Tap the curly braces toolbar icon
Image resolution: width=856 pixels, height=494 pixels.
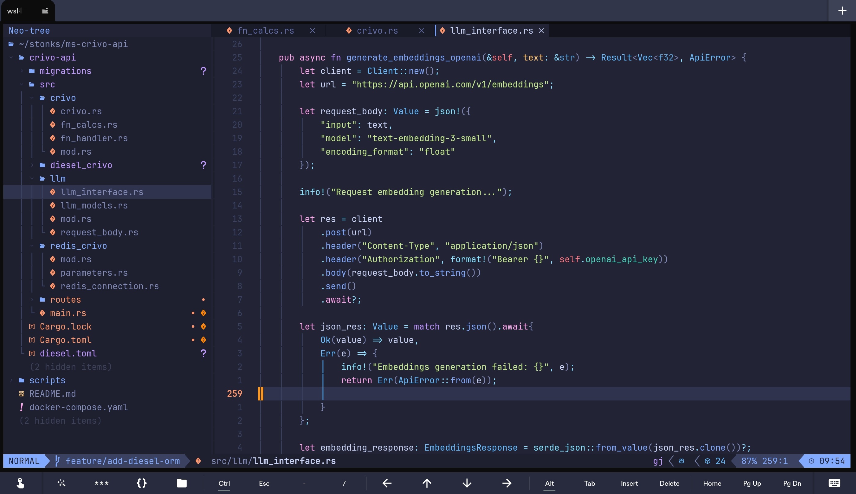[x=142, y=483]
